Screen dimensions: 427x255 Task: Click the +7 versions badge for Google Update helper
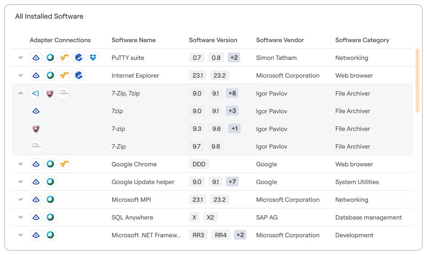tap(232, 182)
